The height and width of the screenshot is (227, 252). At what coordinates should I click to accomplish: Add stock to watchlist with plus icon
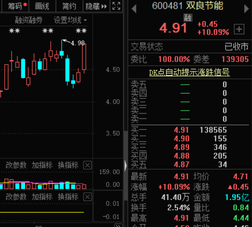tap(239, 29)
